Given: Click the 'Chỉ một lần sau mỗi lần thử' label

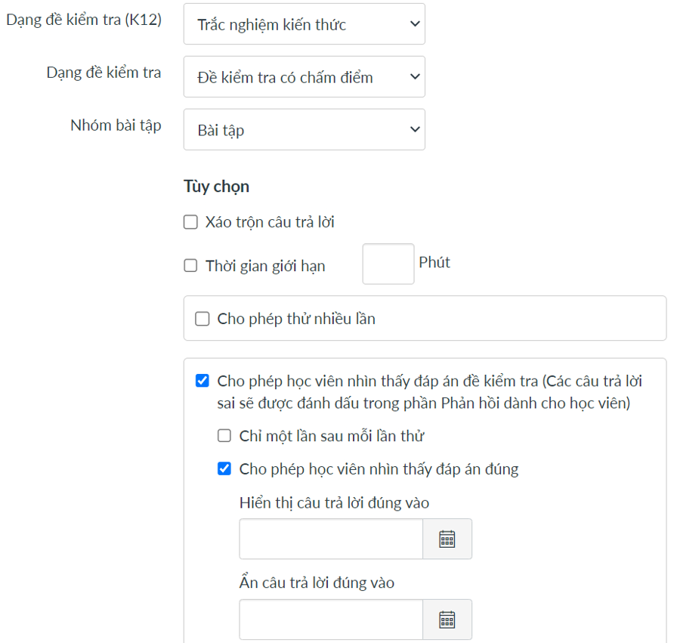Looking at the screenshot, I should click(332, 436).
